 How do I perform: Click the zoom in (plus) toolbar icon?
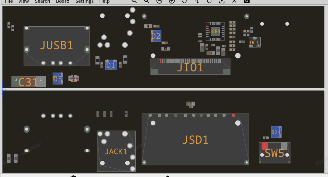click(x=172, y=1)
